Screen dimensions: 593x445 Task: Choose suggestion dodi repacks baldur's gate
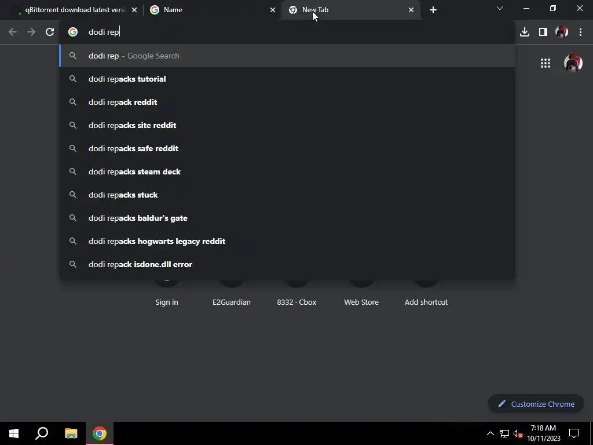coord(287,218)
